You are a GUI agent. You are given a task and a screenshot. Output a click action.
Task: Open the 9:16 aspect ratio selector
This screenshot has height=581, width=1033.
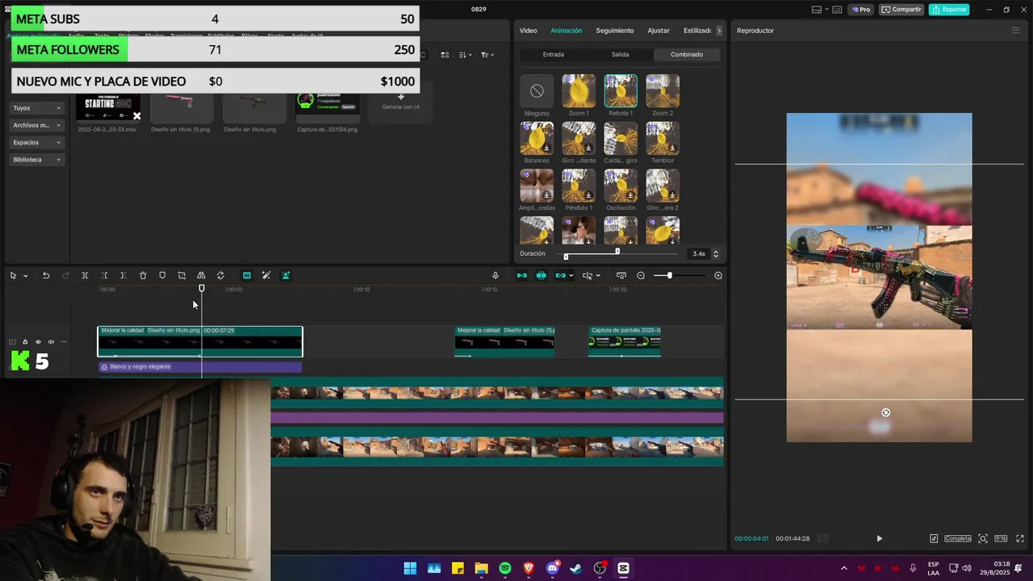[1001, 538]
